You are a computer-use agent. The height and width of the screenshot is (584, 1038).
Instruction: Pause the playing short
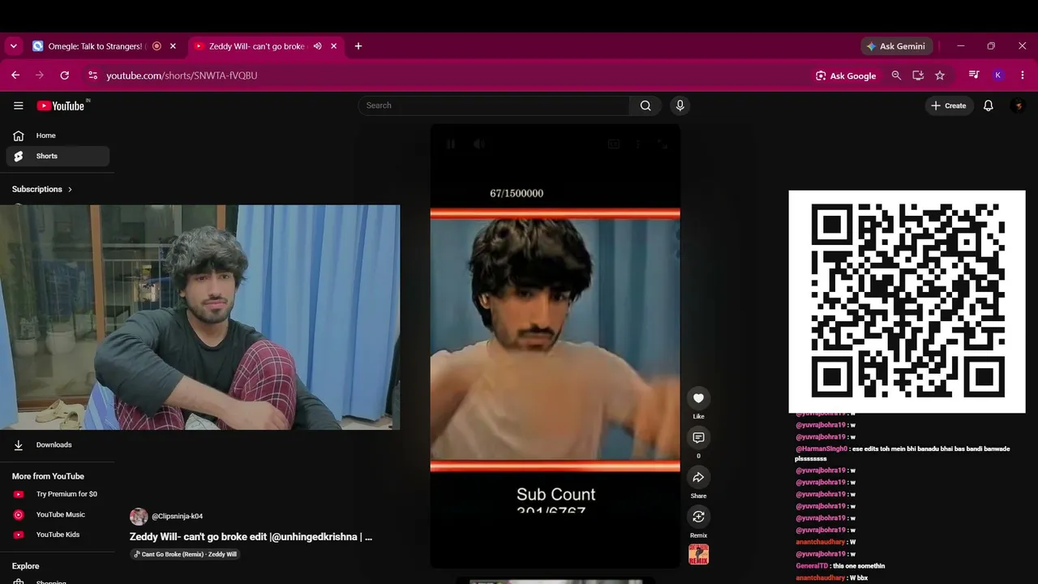[x=451, y=144]
